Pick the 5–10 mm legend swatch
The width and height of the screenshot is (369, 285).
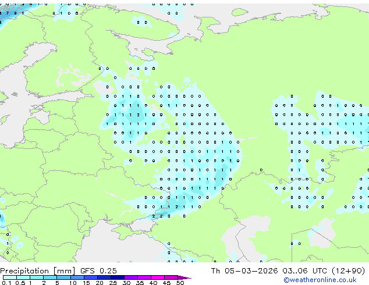[63, 277]
